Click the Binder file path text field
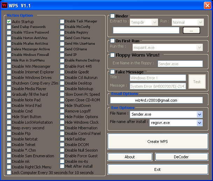The image size is (213, 181). coord(144,30)
